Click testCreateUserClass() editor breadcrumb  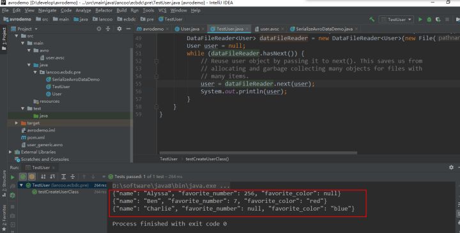click(x=207, y=159)
